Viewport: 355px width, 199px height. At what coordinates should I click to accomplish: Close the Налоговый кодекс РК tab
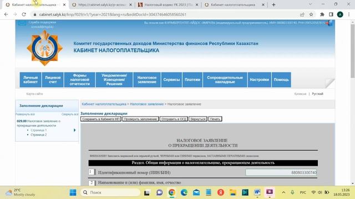197,5
